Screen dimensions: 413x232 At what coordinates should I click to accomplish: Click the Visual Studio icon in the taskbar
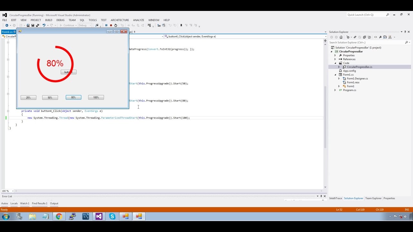(x=99, y=217)
